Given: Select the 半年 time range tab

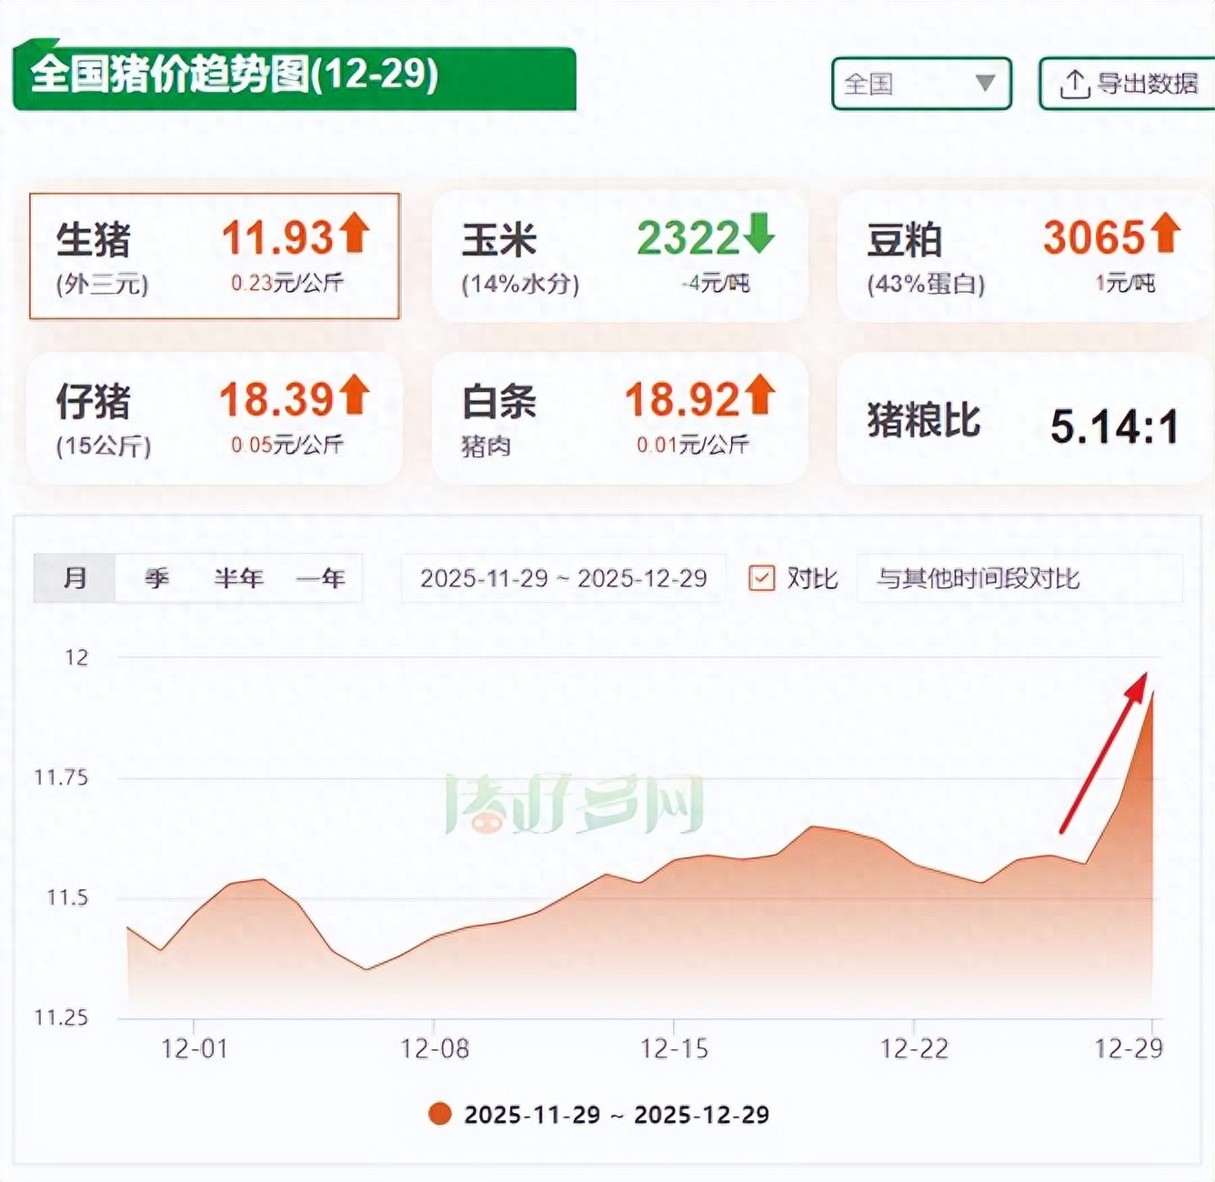Looking at the screenshot, I should pyautogui.click(x=238, y=578).
